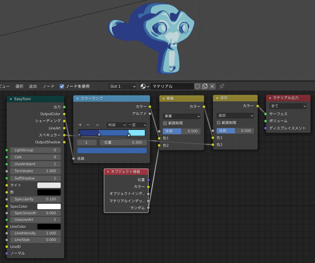Screen dimensions: 315x263
Task: Click the ボリューム input socket
Action: pyautogui.click(x=266, y=121)
